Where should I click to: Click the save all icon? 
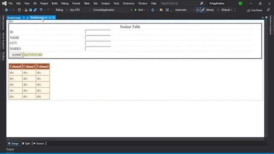[35, 10]
